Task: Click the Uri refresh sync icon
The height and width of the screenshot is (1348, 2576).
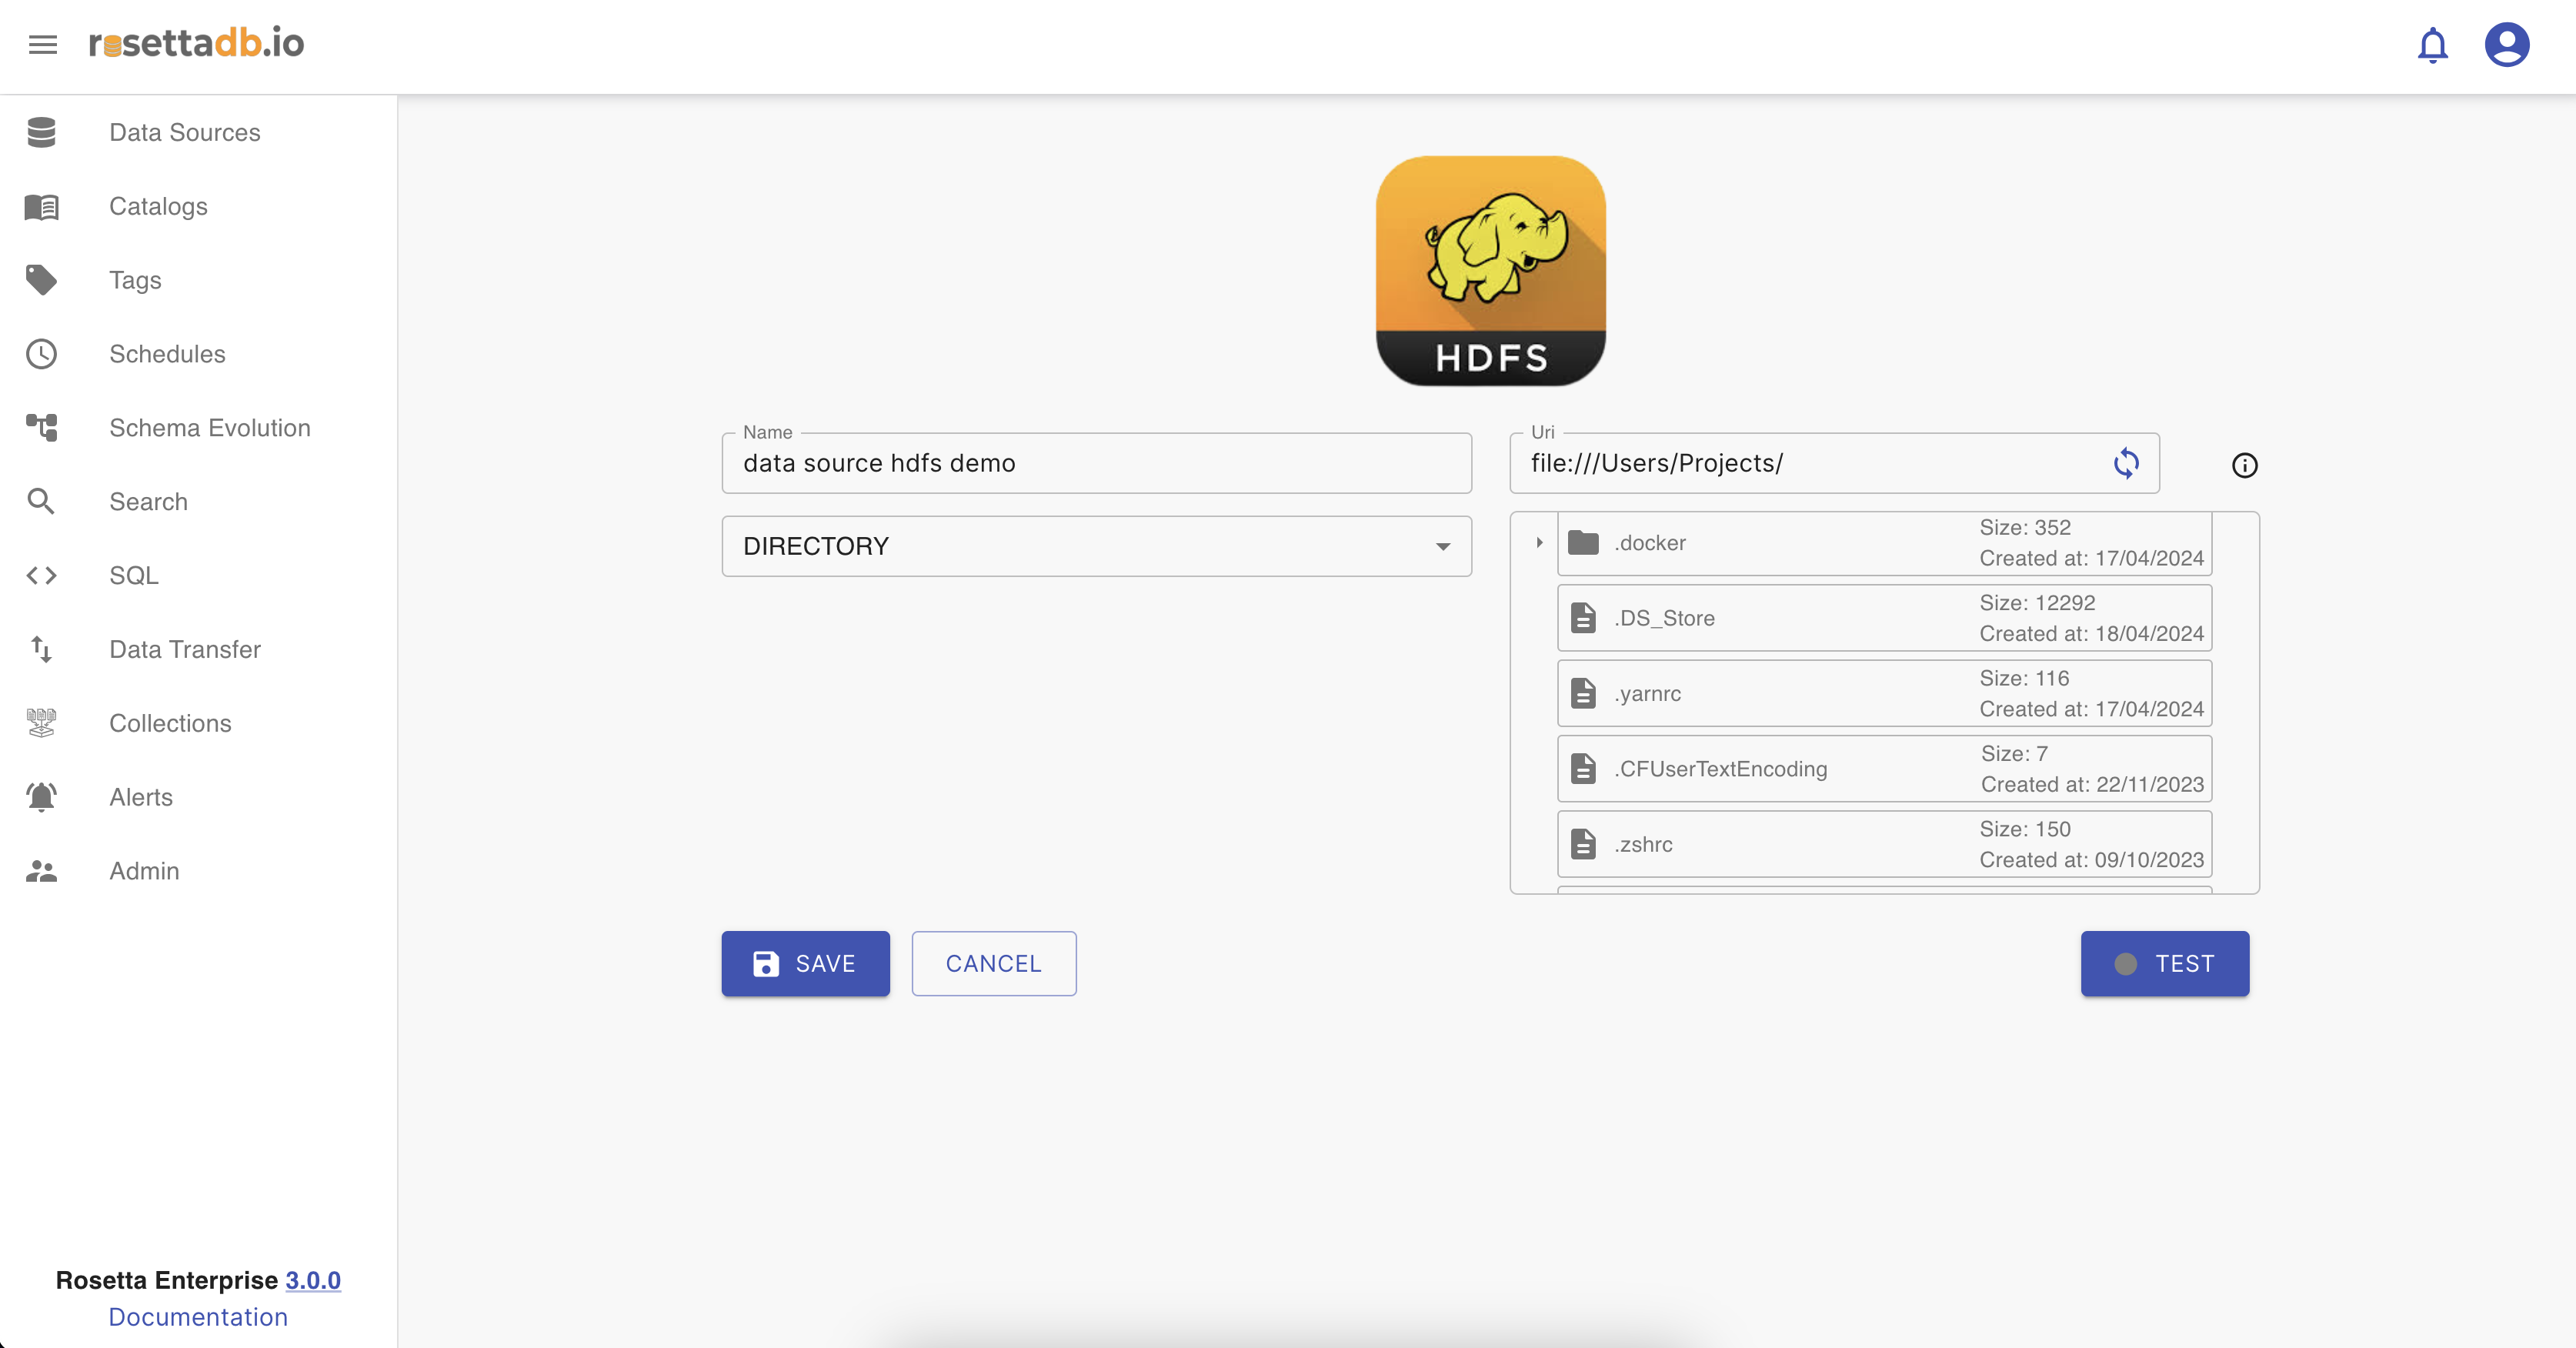Action: (2126, 463)
